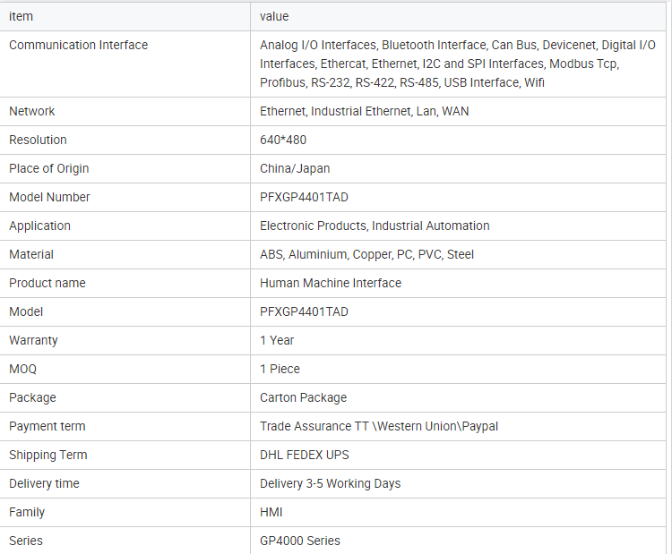Click the Material row label
Image resolution: width=672 pixels, height=554 pixels.
31,255
